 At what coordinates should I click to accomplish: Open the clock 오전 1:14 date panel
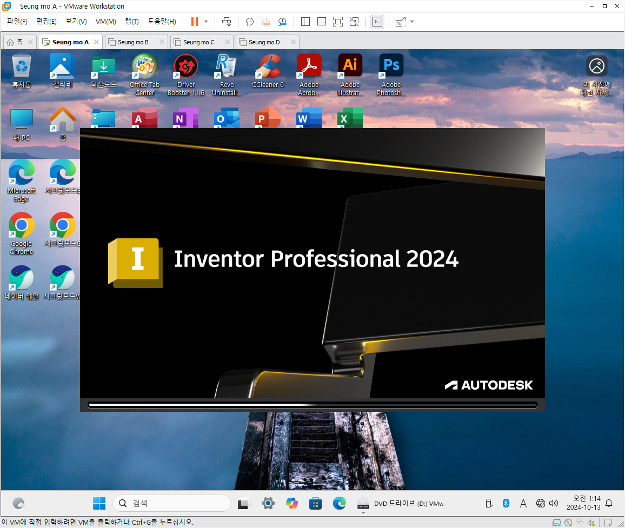(x=583, y=503)
